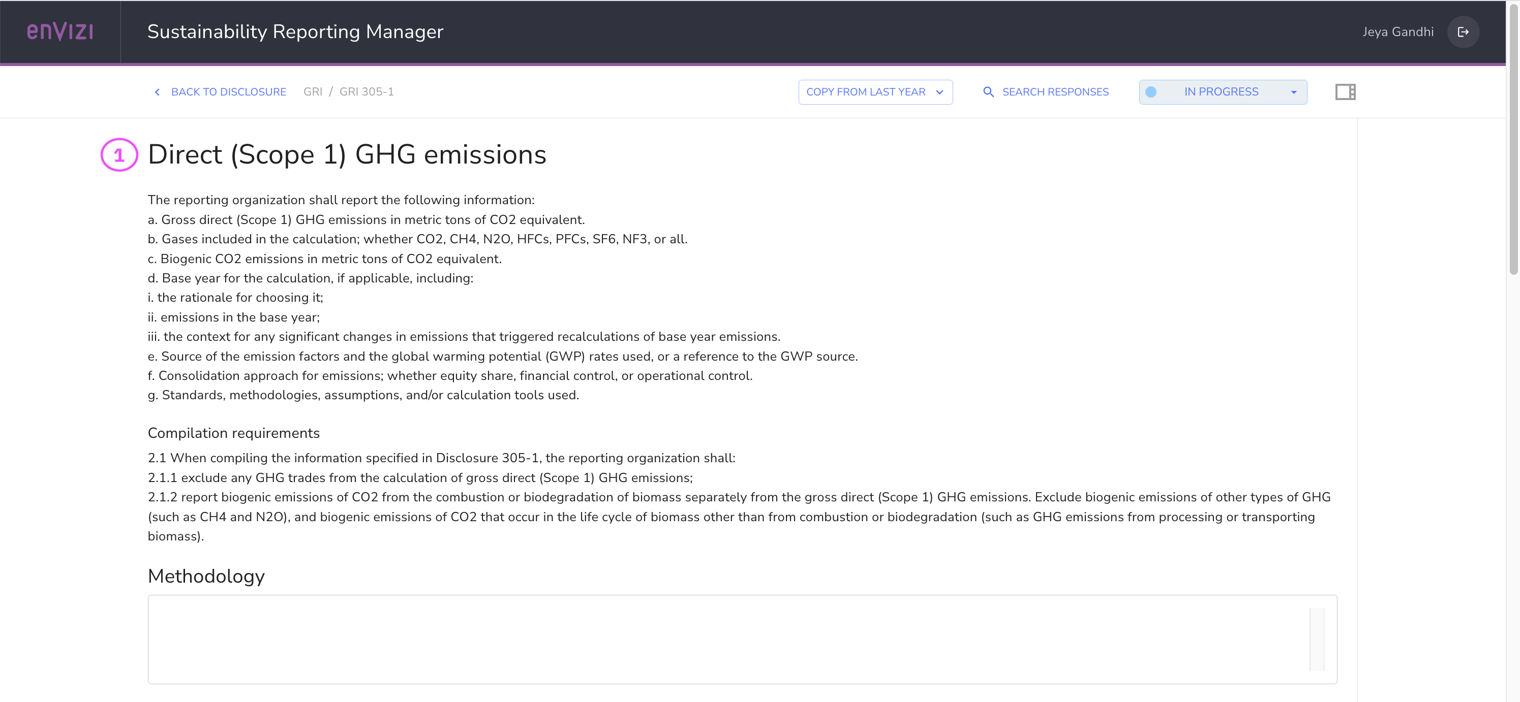Click the back chevron arrow icon
Screen dimensions: 1520x702
(157, 92)
